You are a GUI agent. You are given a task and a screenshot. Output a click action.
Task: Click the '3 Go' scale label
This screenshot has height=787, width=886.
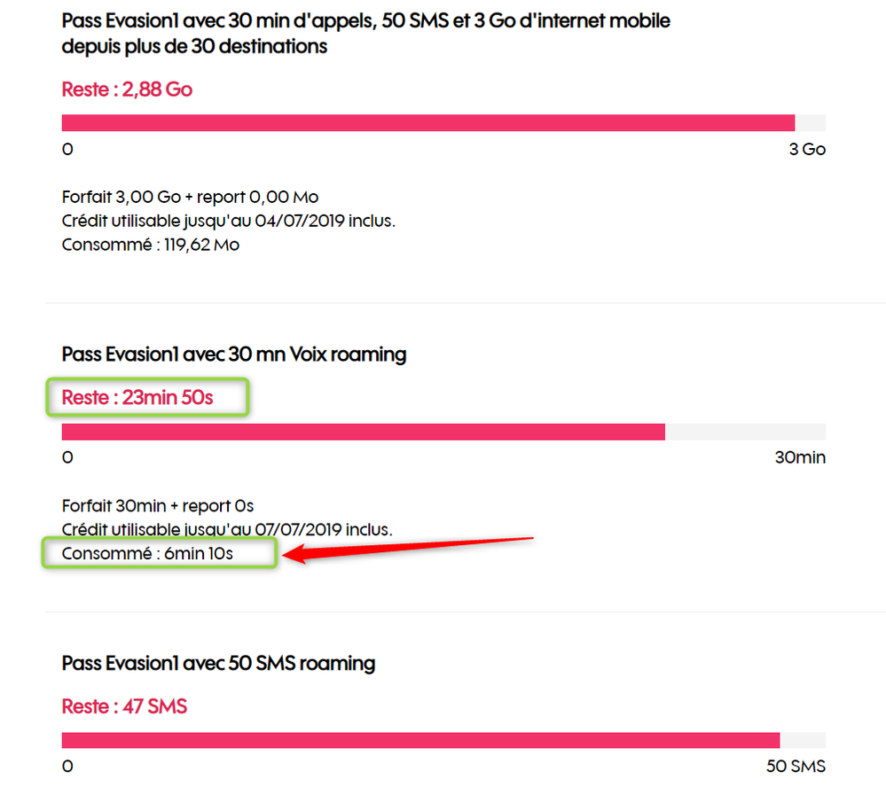click(807, 149)
